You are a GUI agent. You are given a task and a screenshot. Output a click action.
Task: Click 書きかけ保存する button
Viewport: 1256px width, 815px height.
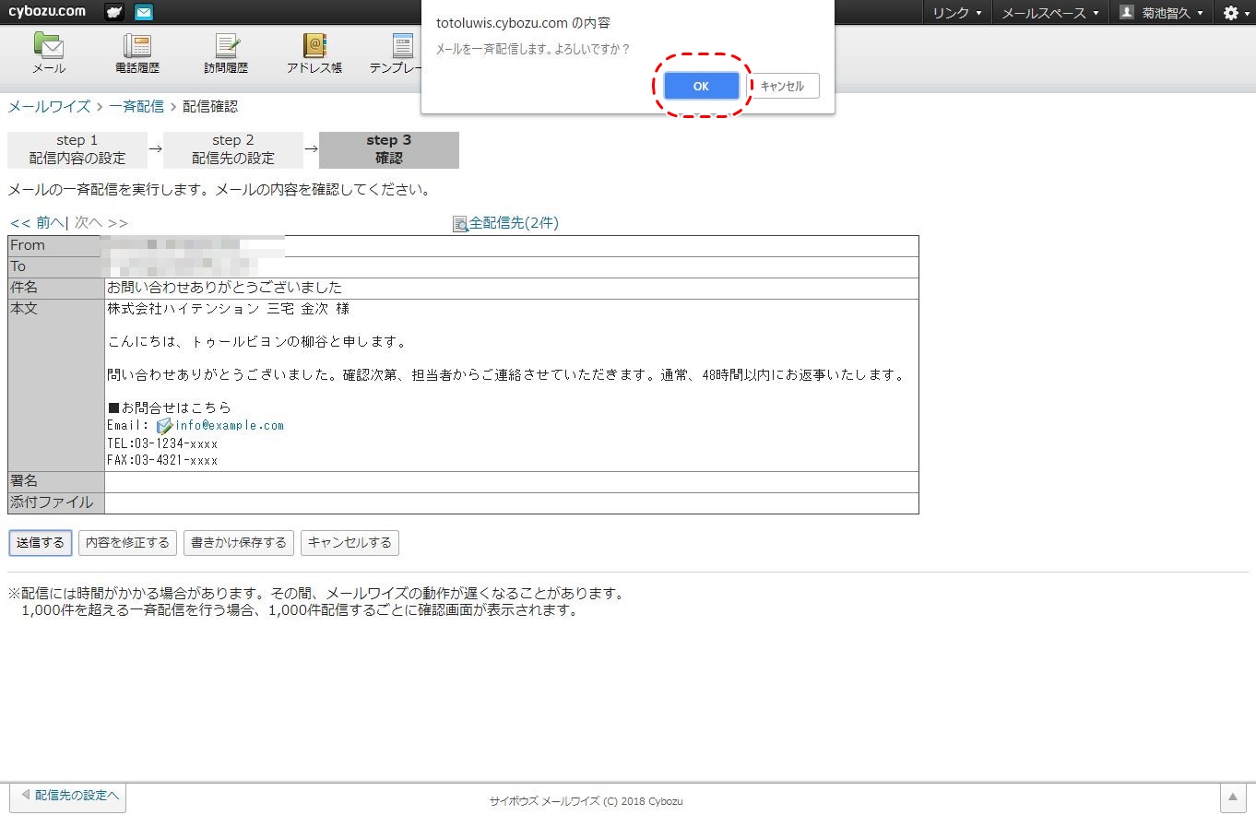pos(239,542)
